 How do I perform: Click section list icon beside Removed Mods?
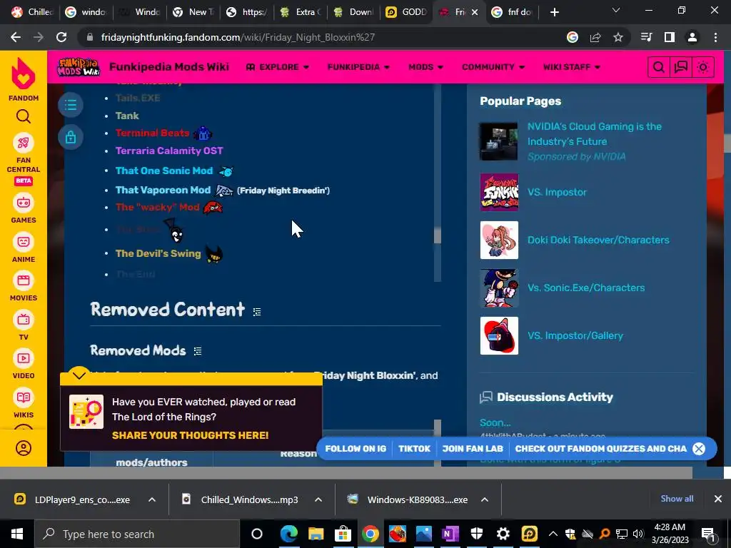[198, 351]
